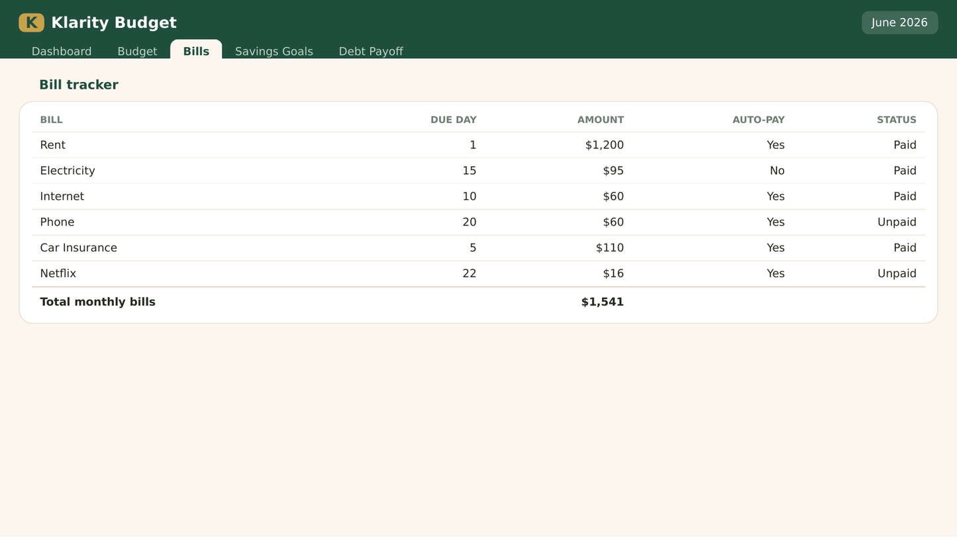The height and width of the screenshot is (550, 957).
Task: Select the Car Insurance bill name
Action: click(x=79, y=248)
